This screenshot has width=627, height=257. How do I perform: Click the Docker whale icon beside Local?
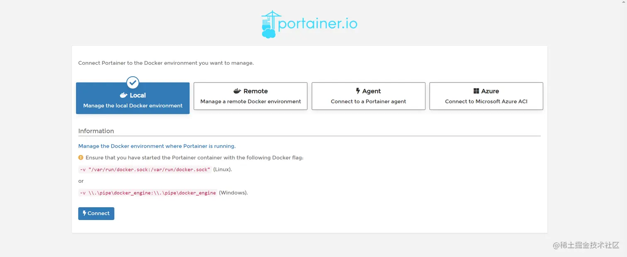[x=124, y=95]
